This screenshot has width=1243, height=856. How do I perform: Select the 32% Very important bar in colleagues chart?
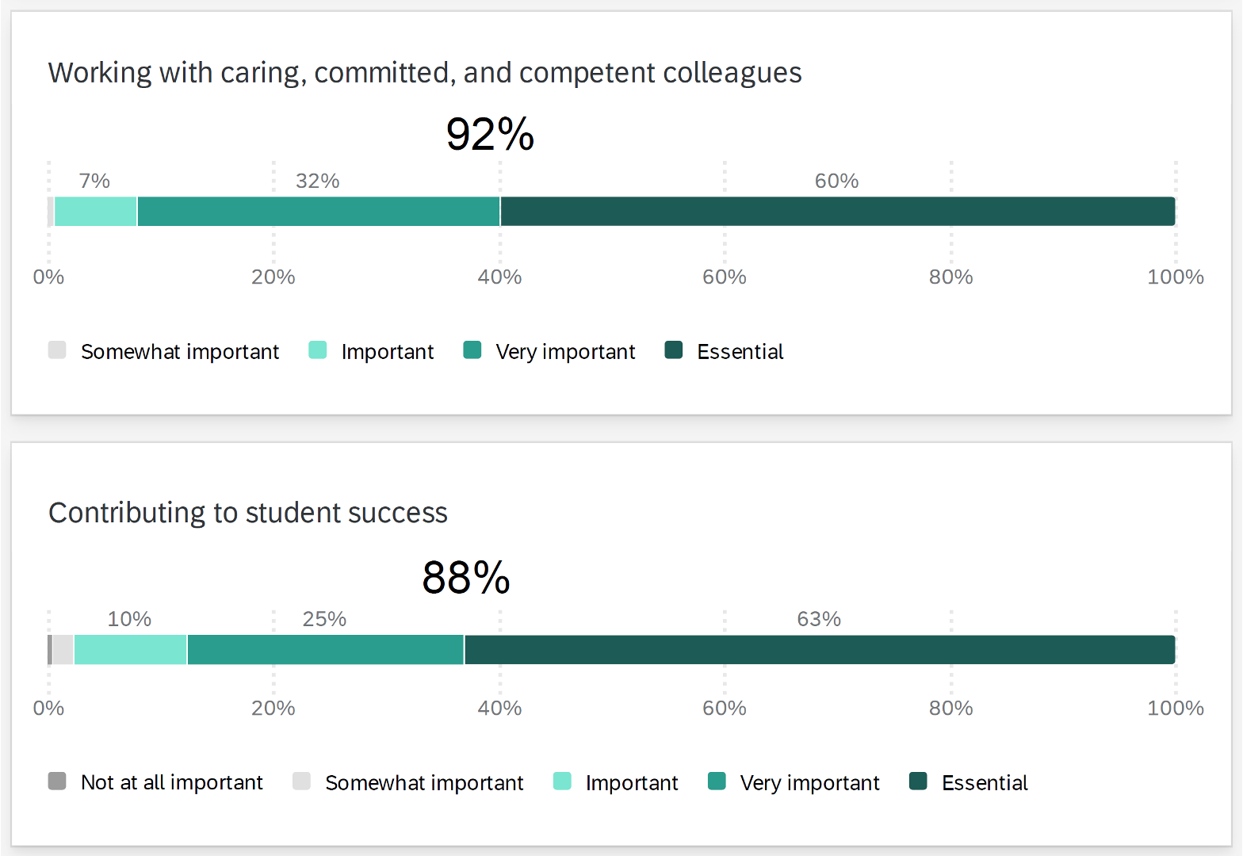[x=319, y=212]
